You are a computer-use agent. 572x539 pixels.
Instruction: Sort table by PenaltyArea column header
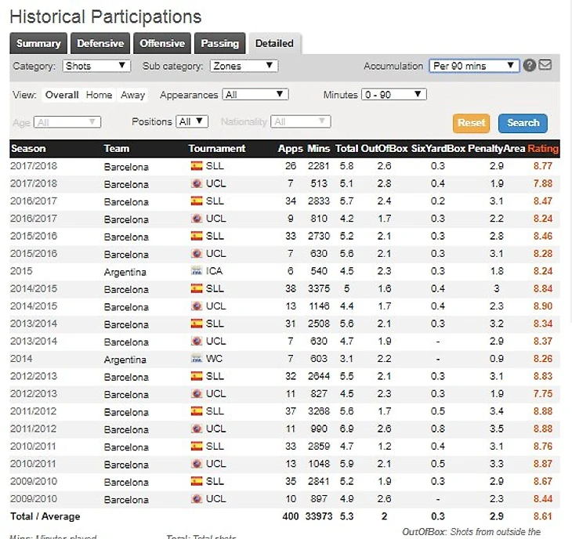pos(496,148)
